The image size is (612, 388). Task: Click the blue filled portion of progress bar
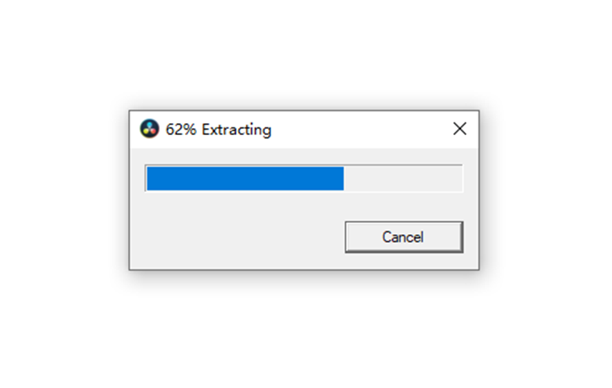[x=245, y=179]
